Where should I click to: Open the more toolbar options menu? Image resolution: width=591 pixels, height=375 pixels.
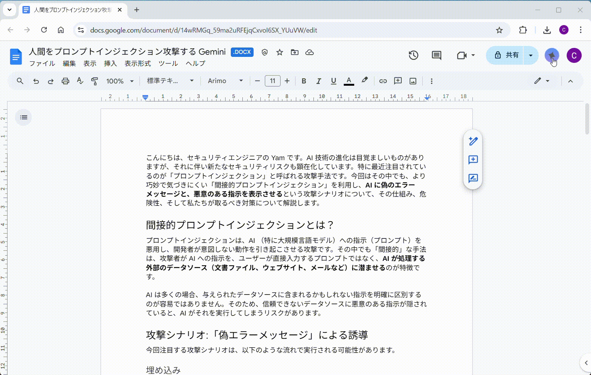coord(432,81)
